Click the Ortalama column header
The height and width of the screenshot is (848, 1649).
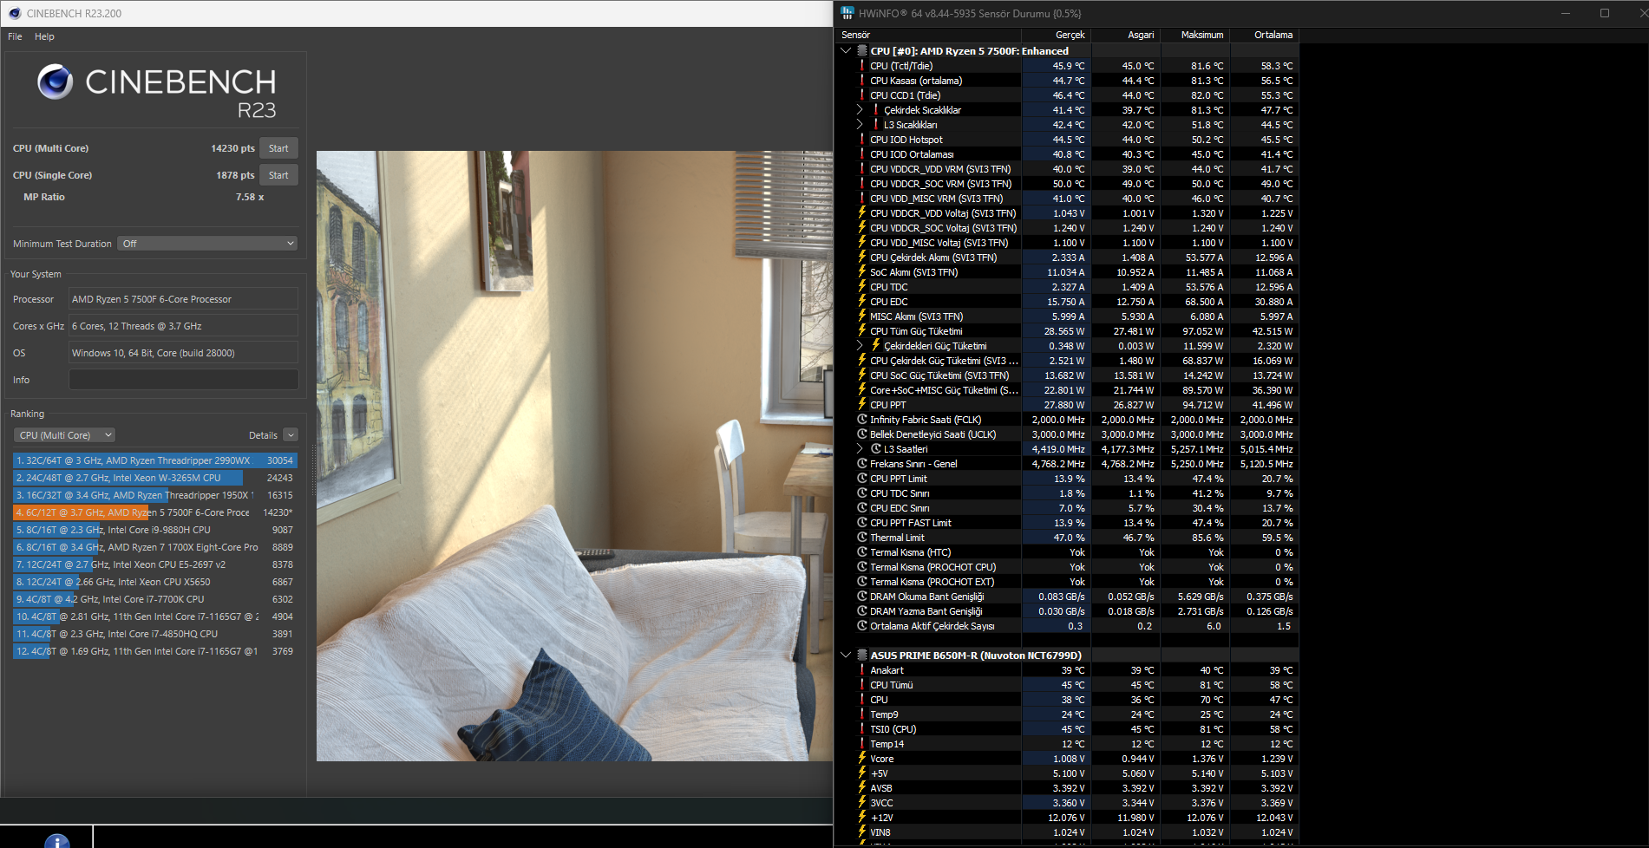[1265, 35]
